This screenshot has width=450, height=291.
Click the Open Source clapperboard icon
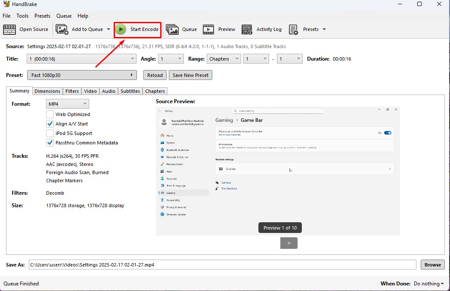[x=9, y=29]
